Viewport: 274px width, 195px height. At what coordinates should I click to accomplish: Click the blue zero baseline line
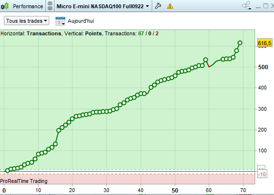128,172
